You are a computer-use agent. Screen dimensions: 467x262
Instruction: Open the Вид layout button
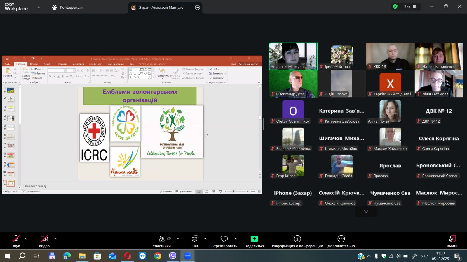pos(410,7)
